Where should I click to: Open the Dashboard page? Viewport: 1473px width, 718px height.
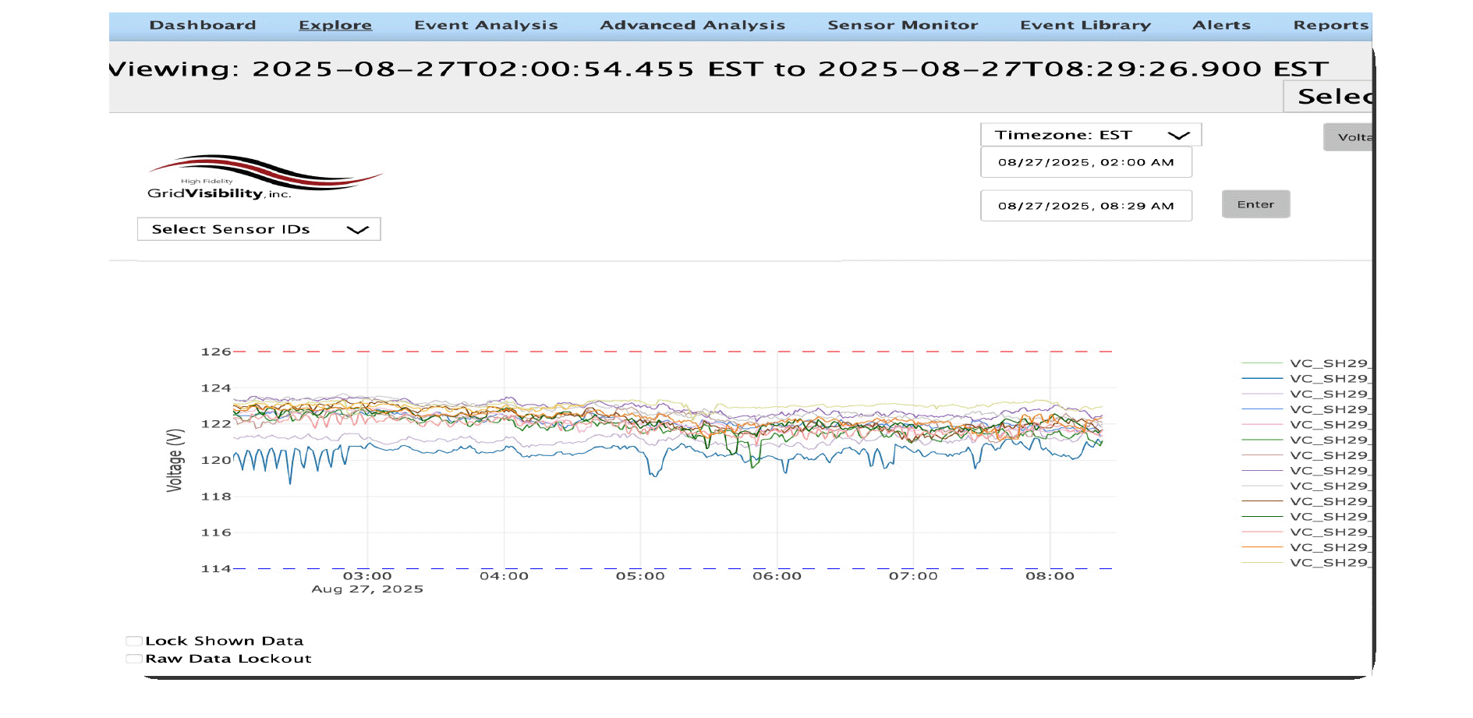pos(203,25)
